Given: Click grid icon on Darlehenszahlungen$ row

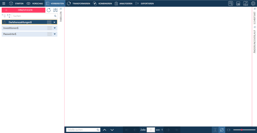Looking at the screenshot, I should 49,22.
